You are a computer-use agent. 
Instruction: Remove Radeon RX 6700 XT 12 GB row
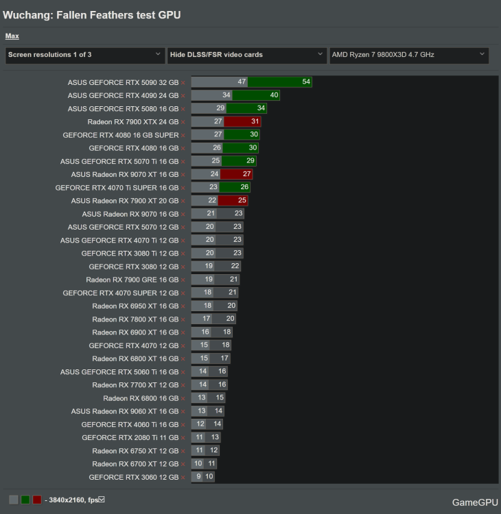pos(183,465)
